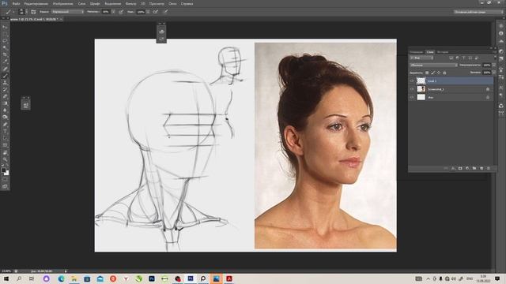
Task: Select Screenshot_1 layer thumbnail
Action: [421, 89]
